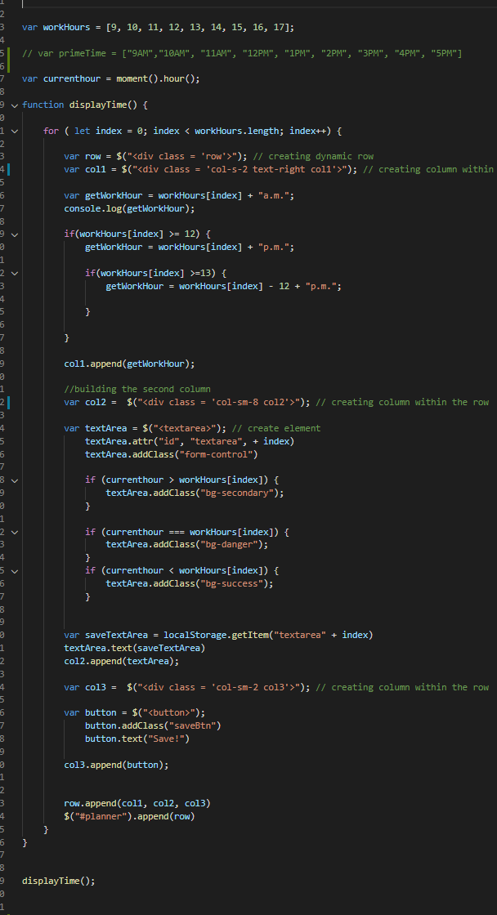This screenshot has height=915, width=497.
Task: Click 'button.text("Save!")' line
Action: [x=137, y=739]
